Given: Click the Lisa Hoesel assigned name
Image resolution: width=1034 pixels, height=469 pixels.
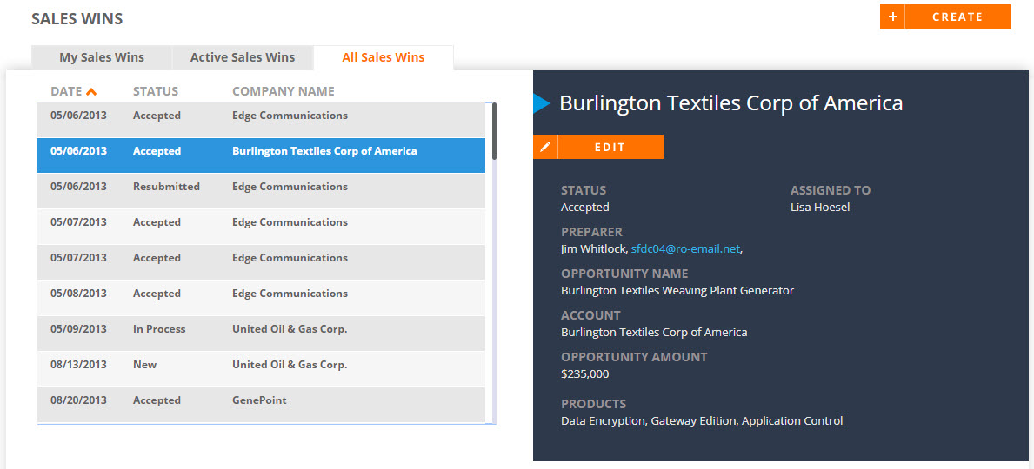Looking at the screenshot, I should tap(820, 208).
